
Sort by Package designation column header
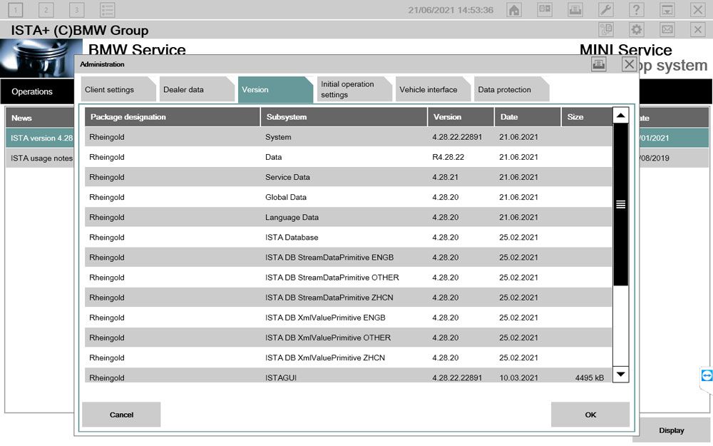[x=173, y=117]
